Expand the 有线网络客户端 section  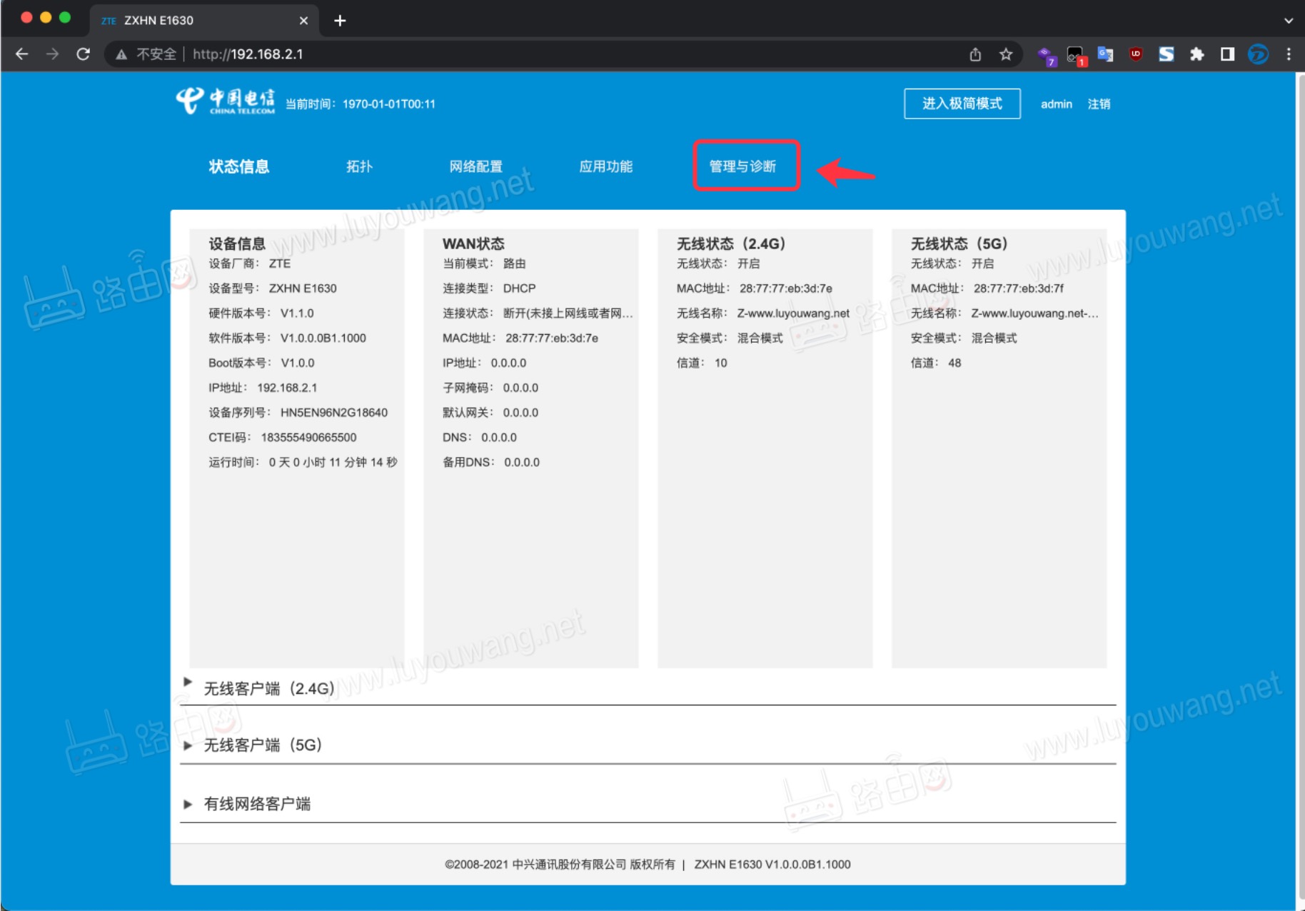coord(258,804)
